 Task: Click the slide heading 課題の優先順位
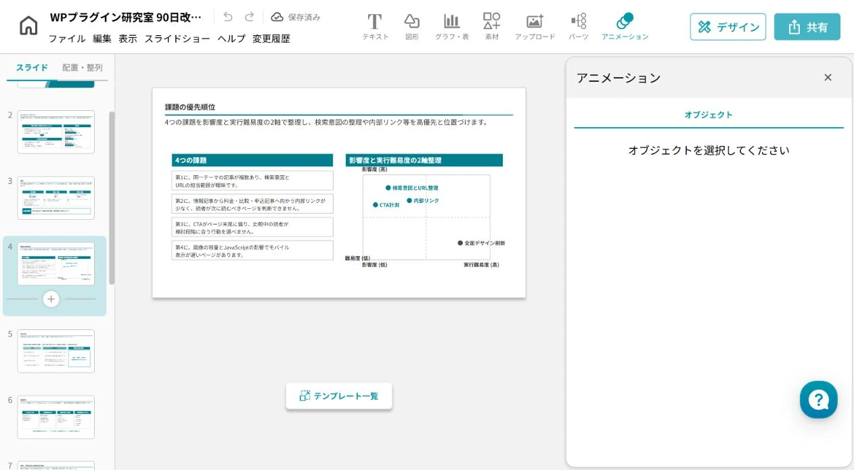coord(190,107)
